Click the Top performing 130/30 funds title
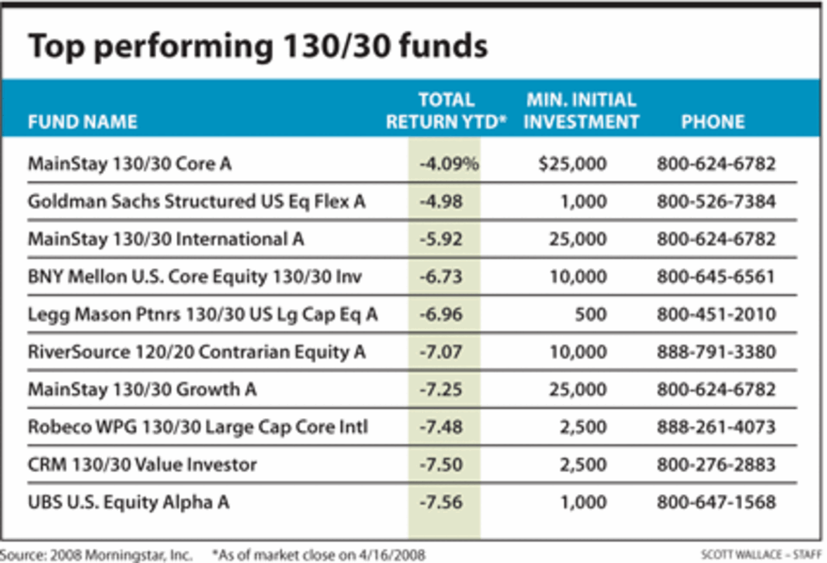The height and width of the screenshot is (563, 827). (257, 46)
